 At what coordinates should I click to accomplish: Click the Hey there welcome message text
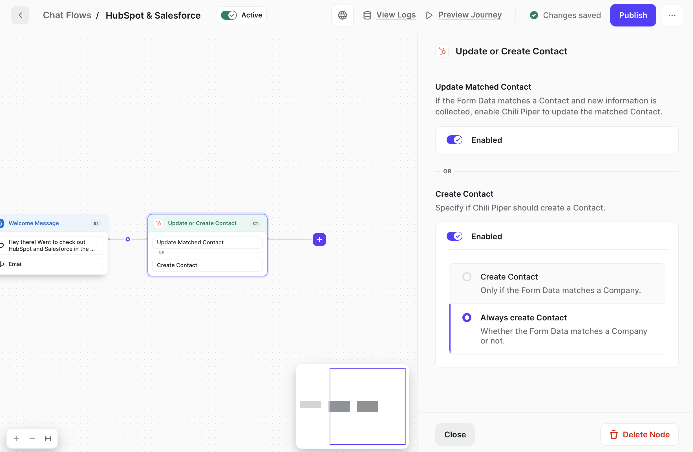coord(52,245)
